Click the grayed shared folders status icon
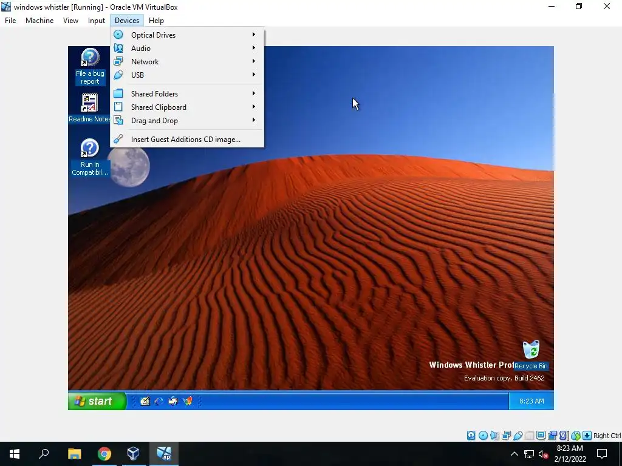This screenshot has width=622, height=466. pos(529,436)
